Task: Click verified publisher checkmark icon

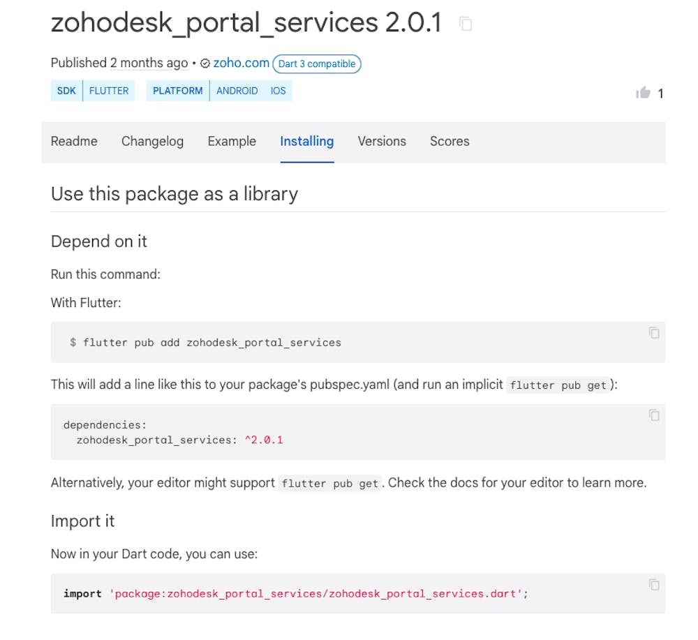Action: click(205, 64)
